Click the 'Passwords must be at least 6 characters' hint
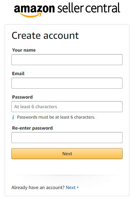134x199 pixels. click(x=56, y=117)
